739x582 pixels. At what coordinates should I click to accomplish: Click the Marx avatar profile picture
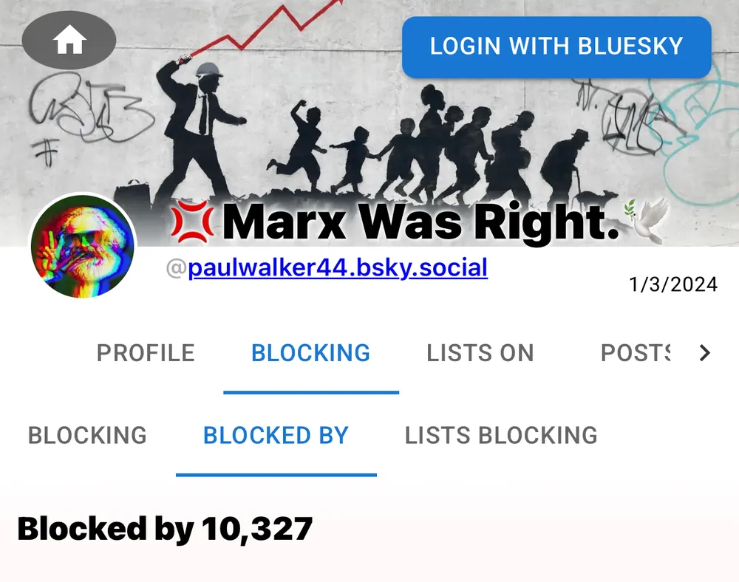[x=83, y=246]
